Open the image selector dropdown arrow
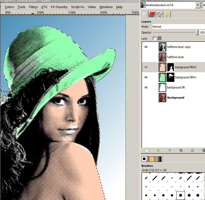 pyautogui.click(x=198, y=5)
